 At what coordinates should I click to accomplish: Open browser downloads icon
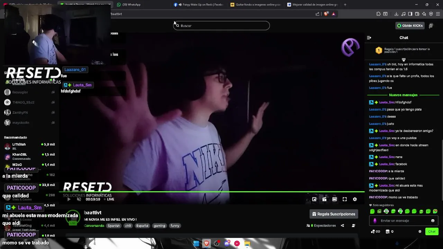pos(396,14)
